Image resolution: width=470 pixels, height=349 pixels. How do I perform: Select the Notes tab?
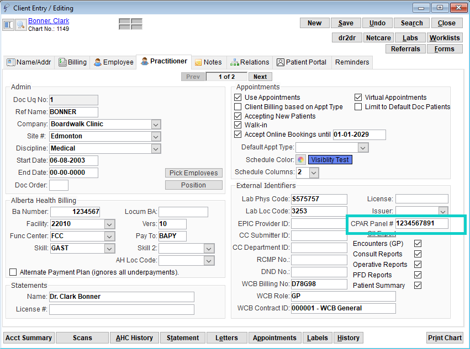[208, 62]
